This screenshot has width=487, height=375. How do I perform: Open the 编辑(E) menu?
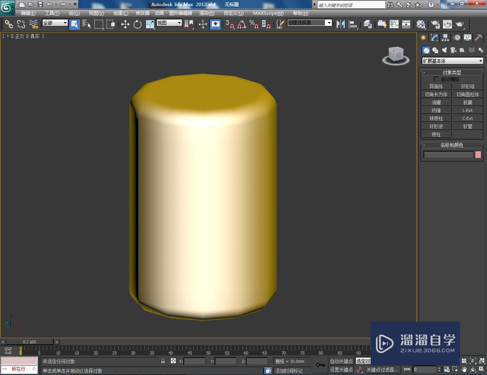pos(28,13)
